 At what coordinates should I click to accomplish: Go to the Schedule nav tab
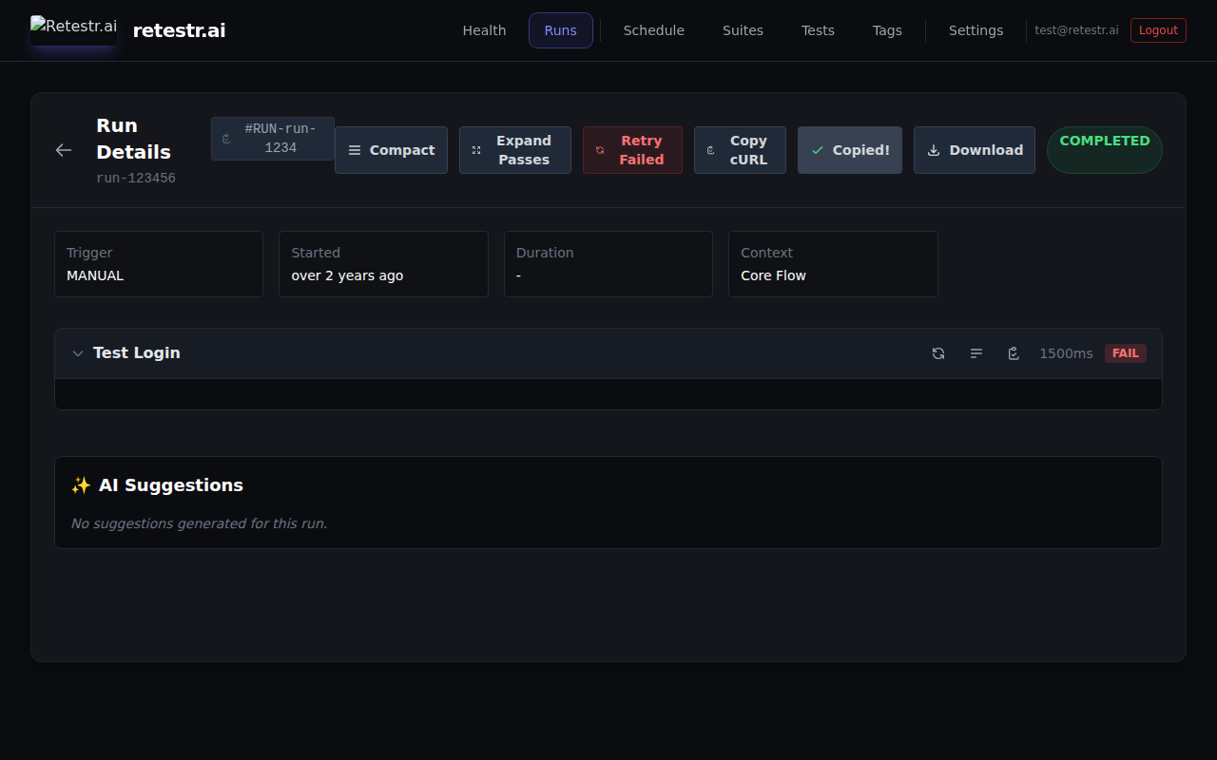(653, 30)
